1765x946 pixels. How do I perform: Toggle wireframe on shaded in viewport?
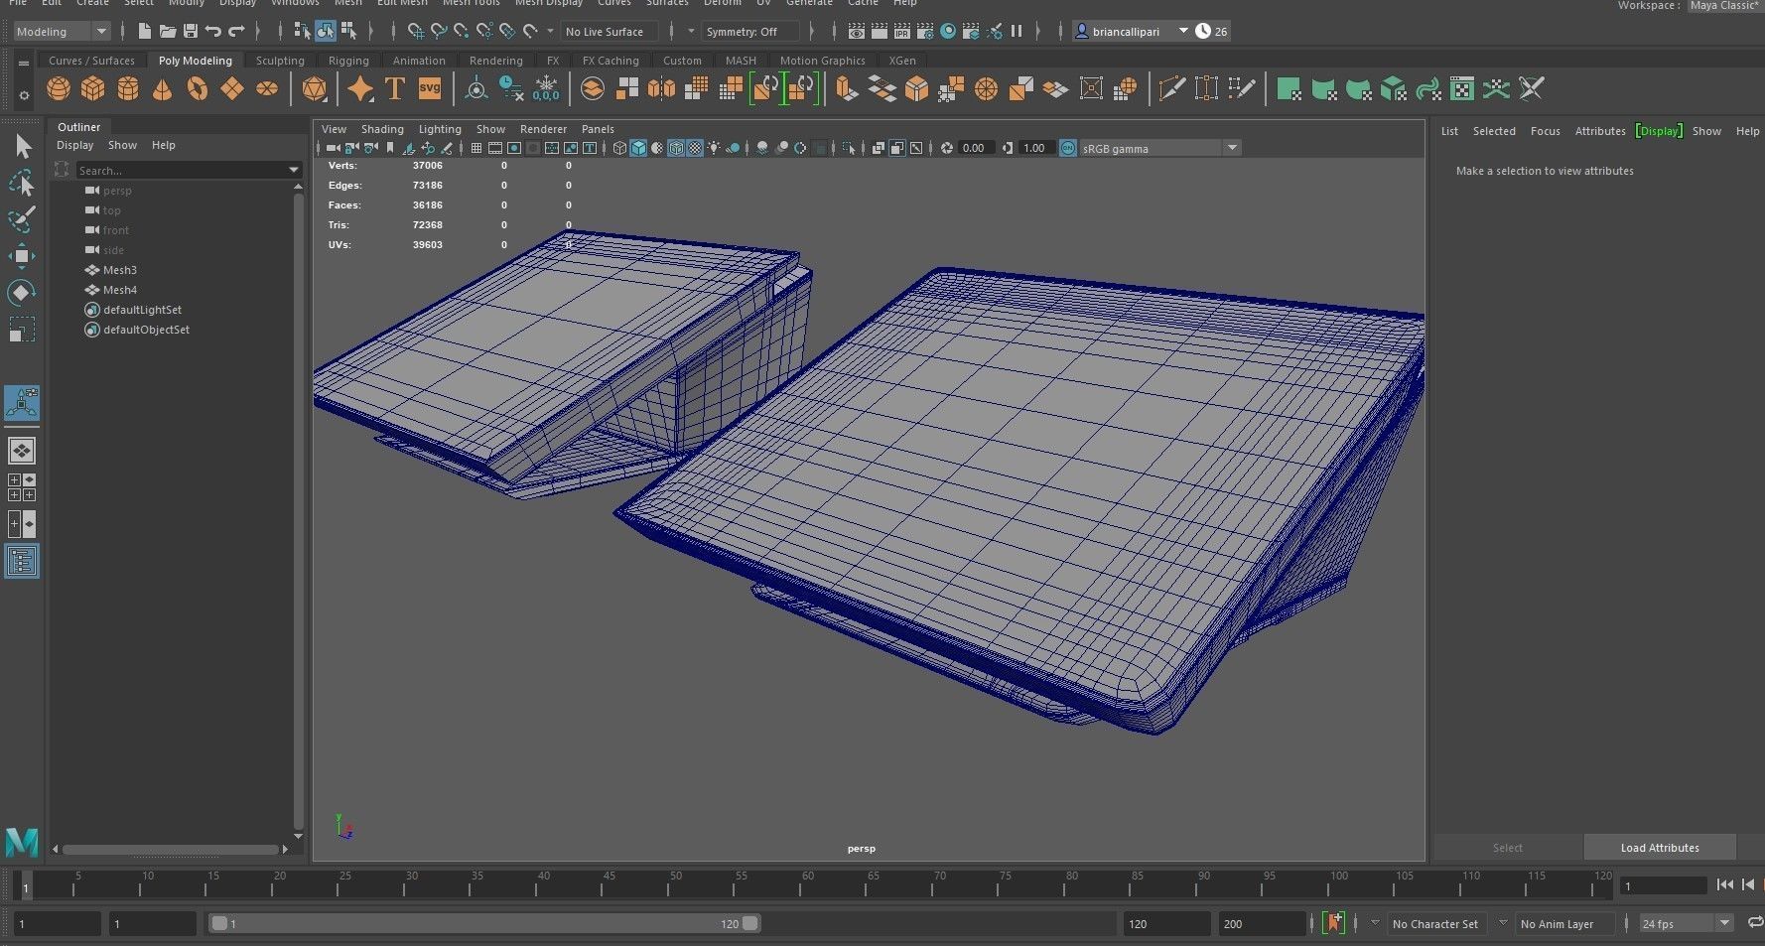click(x=676, y=148)
